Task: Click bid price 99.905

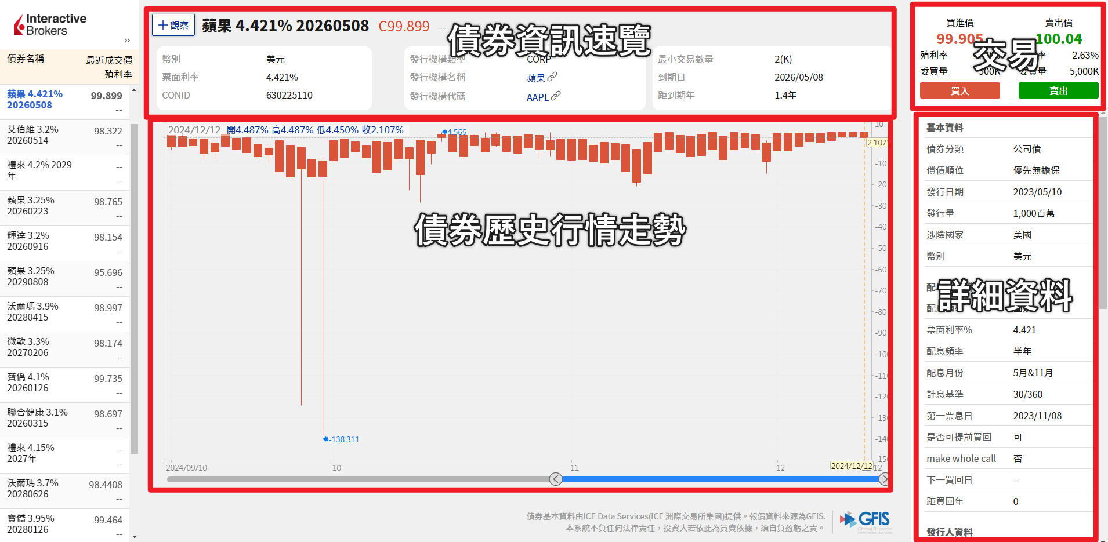Action: [959, 39]
